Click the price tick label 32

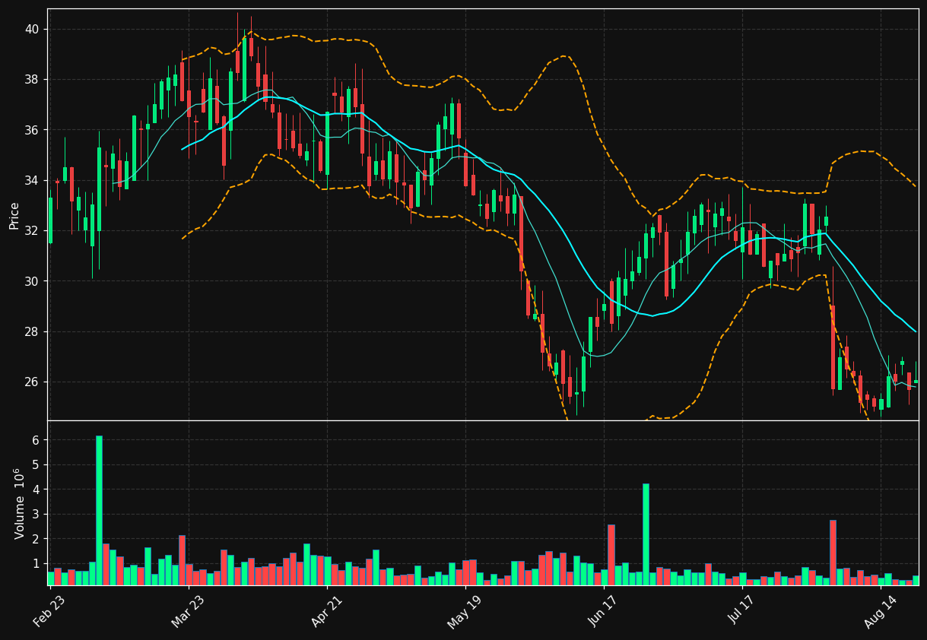click(x=32, y=231)
